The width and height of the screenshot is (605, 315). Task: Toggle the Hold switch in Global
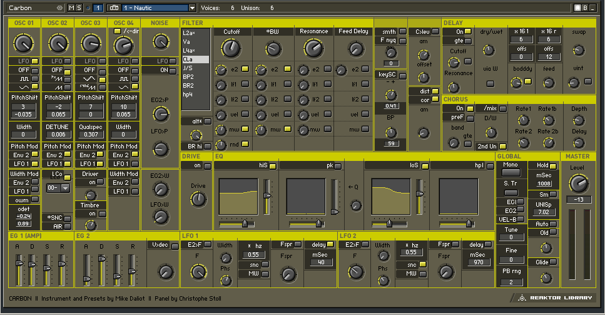(x=553, y=166)
